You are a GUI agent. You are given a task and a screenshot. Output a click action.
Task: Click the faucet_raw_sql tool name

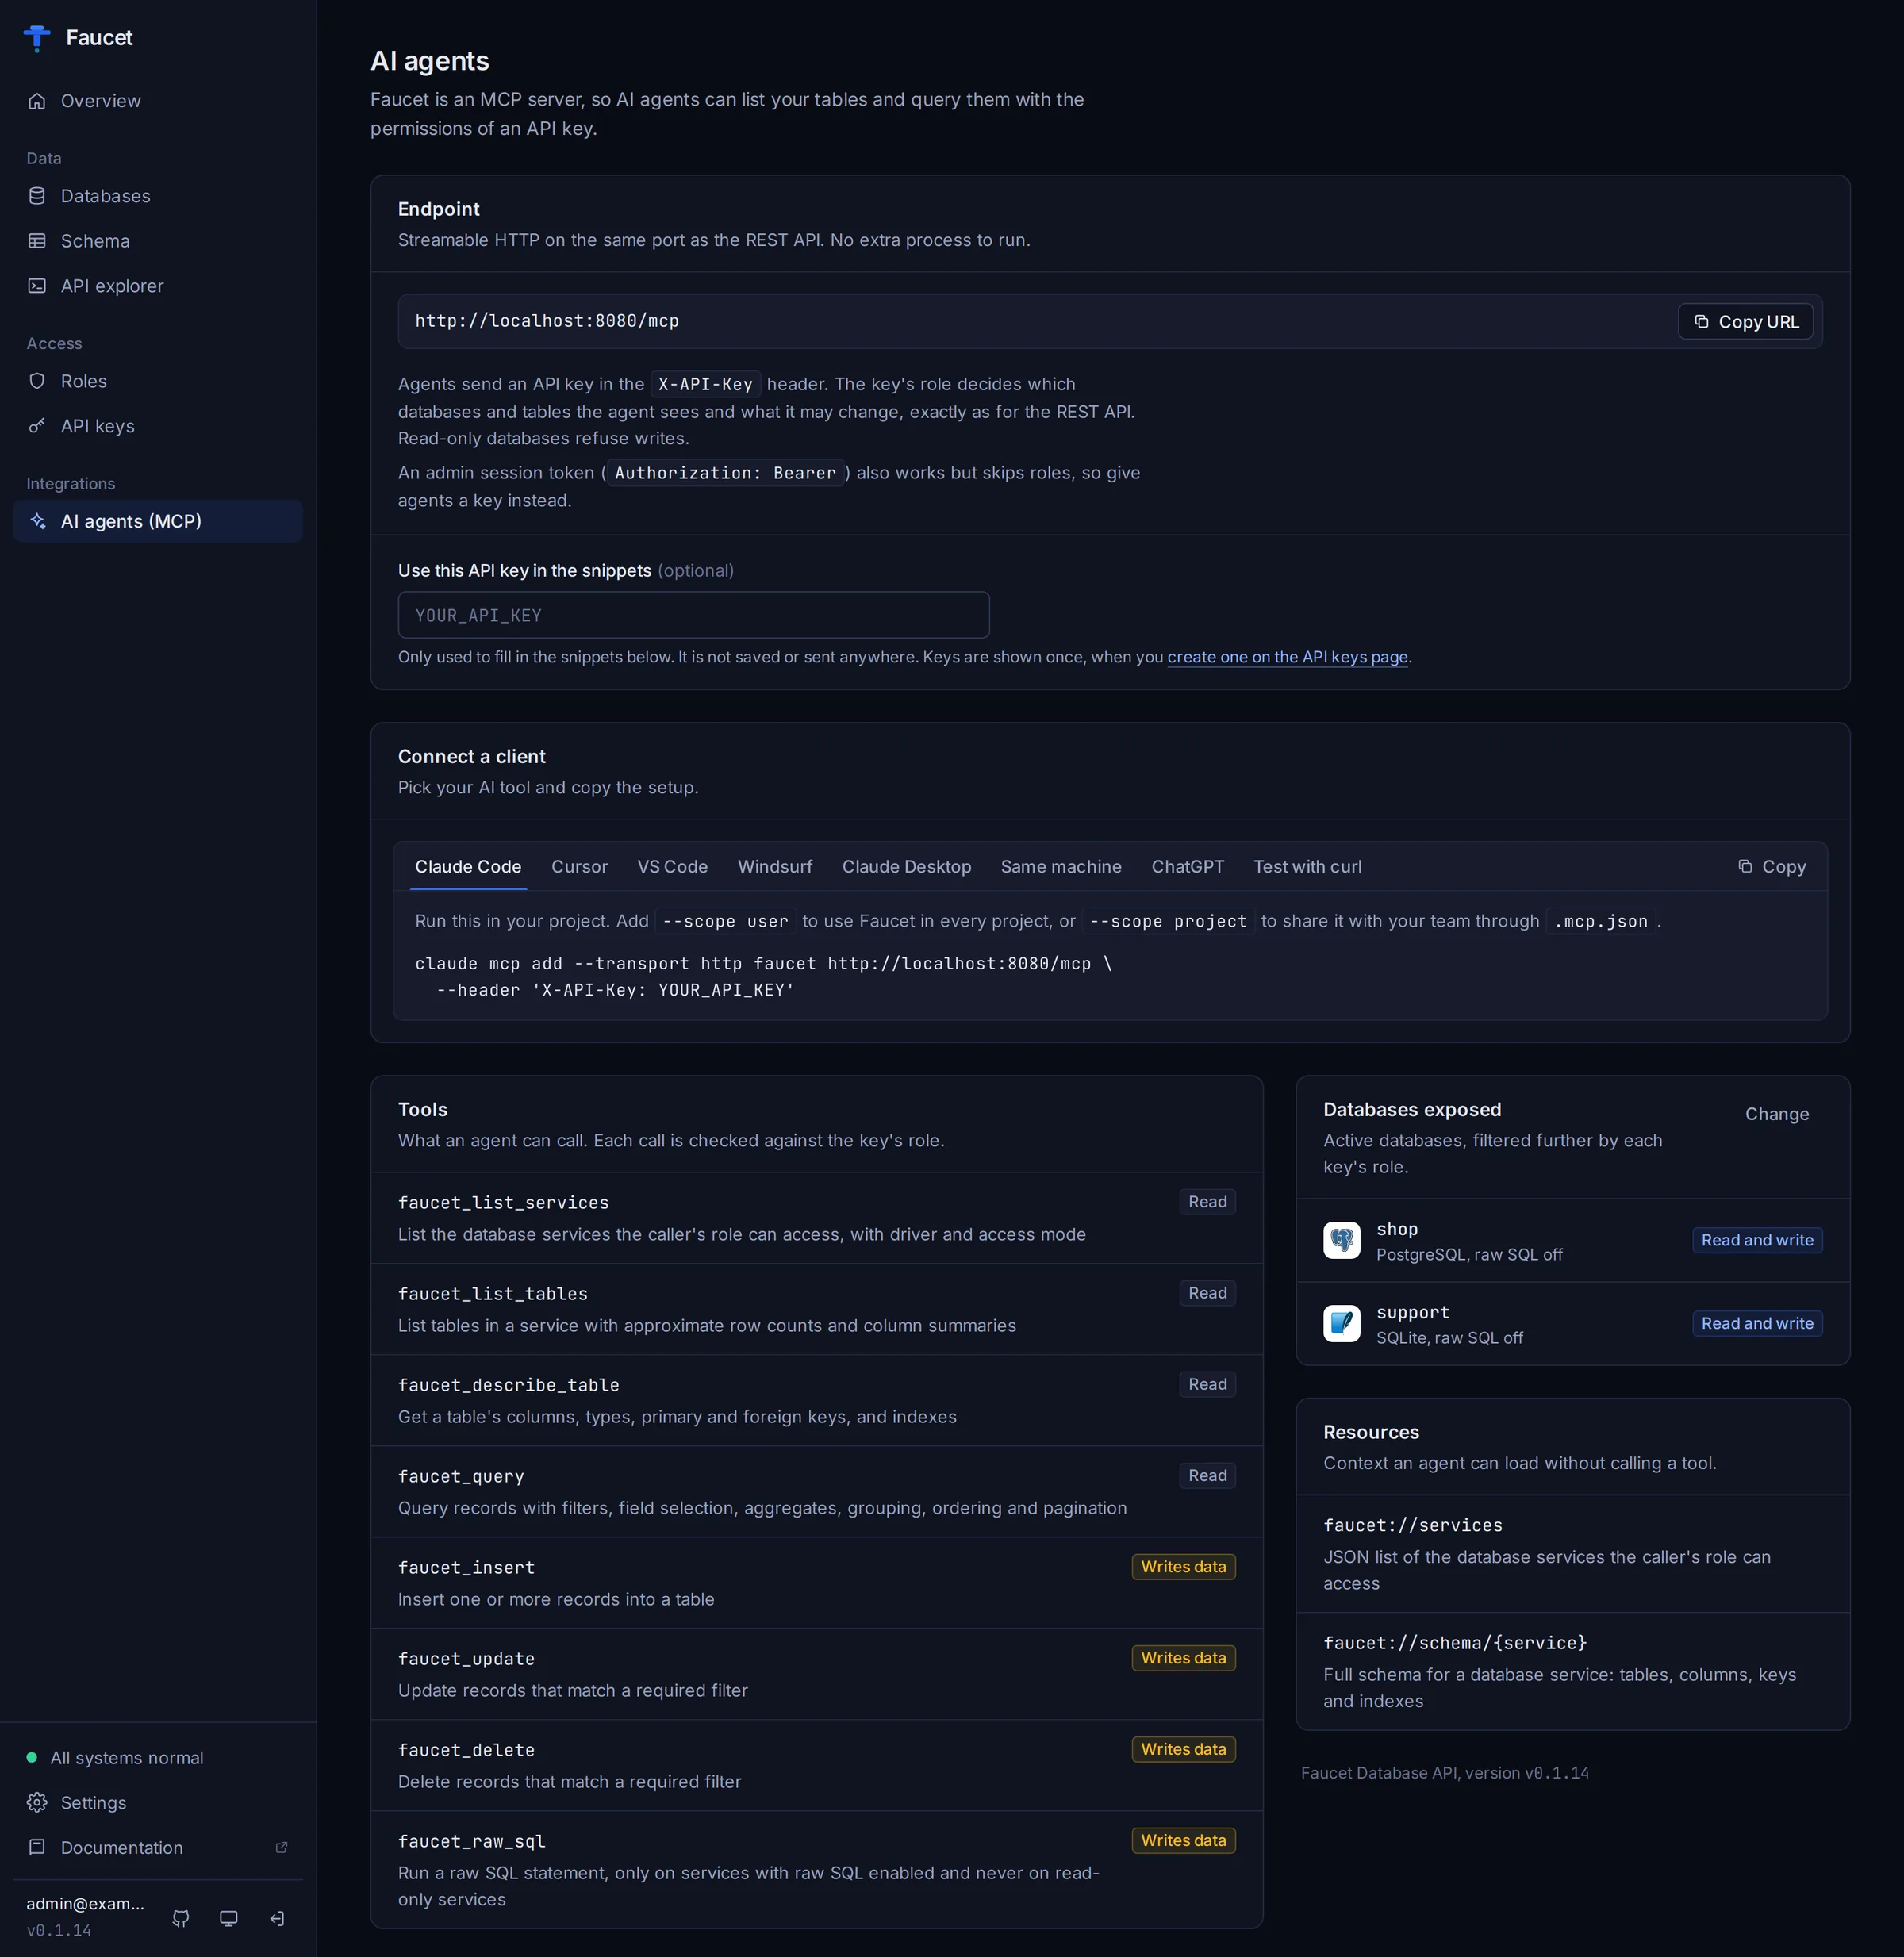click(x=471, y=1841)
